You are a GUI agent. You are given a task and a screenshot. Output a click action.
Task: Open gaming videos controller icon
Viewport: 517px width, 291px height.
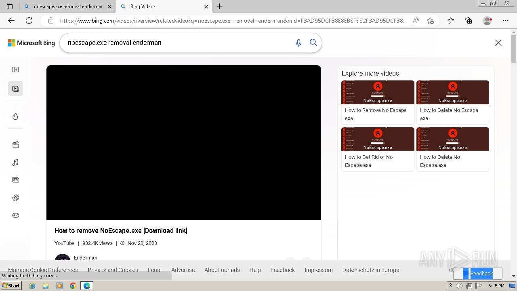pos(15,215)
